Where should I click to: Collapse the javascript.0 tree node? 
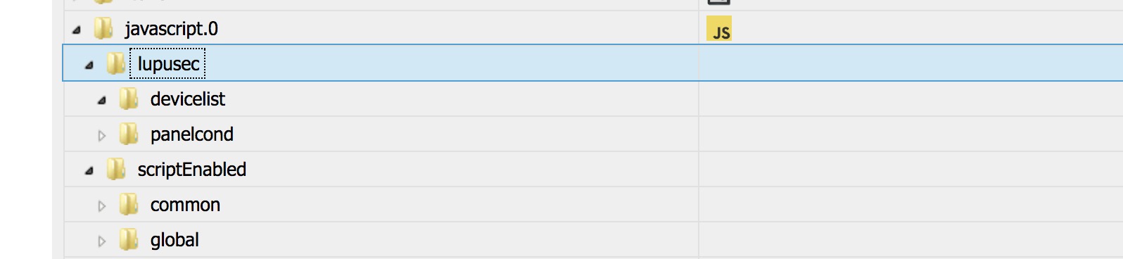pos(77,30)
